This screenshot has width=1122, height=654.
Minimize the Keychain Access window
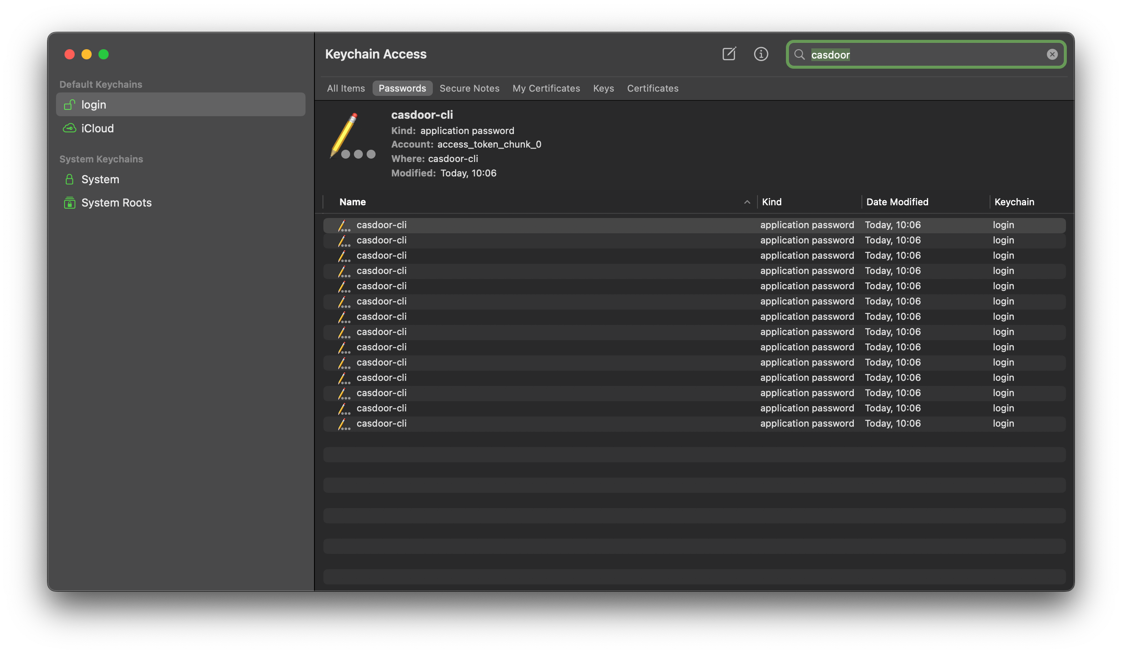[87, 54]
